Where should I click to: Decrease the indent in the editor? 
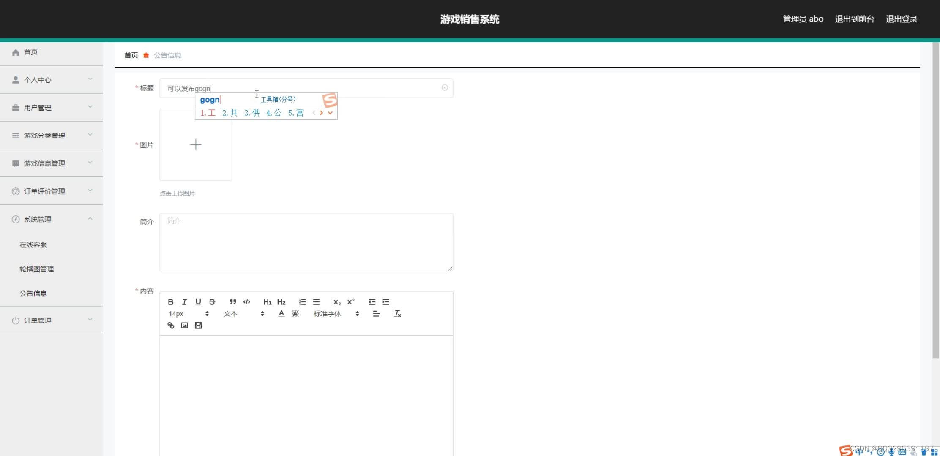coord(372,302)
